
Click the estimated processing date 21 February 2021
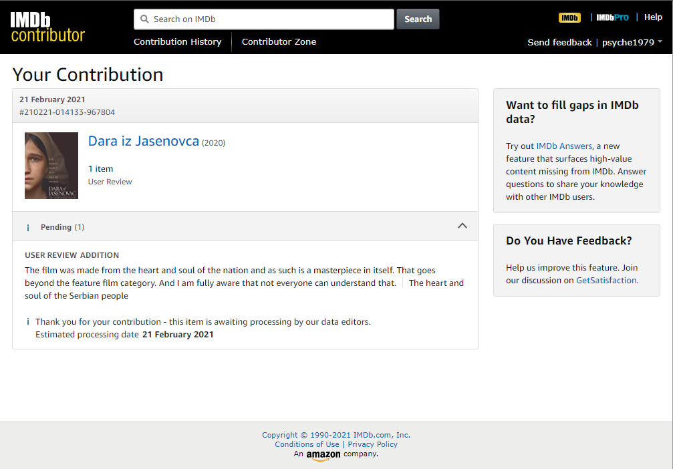pos(178,334)
